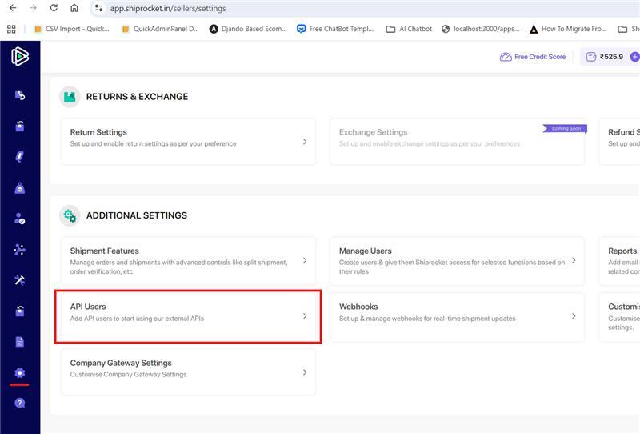This screenshot has width=640, height=434.
Task: Click the weight bag sidebar icon
Action: [x=20, y=188]
